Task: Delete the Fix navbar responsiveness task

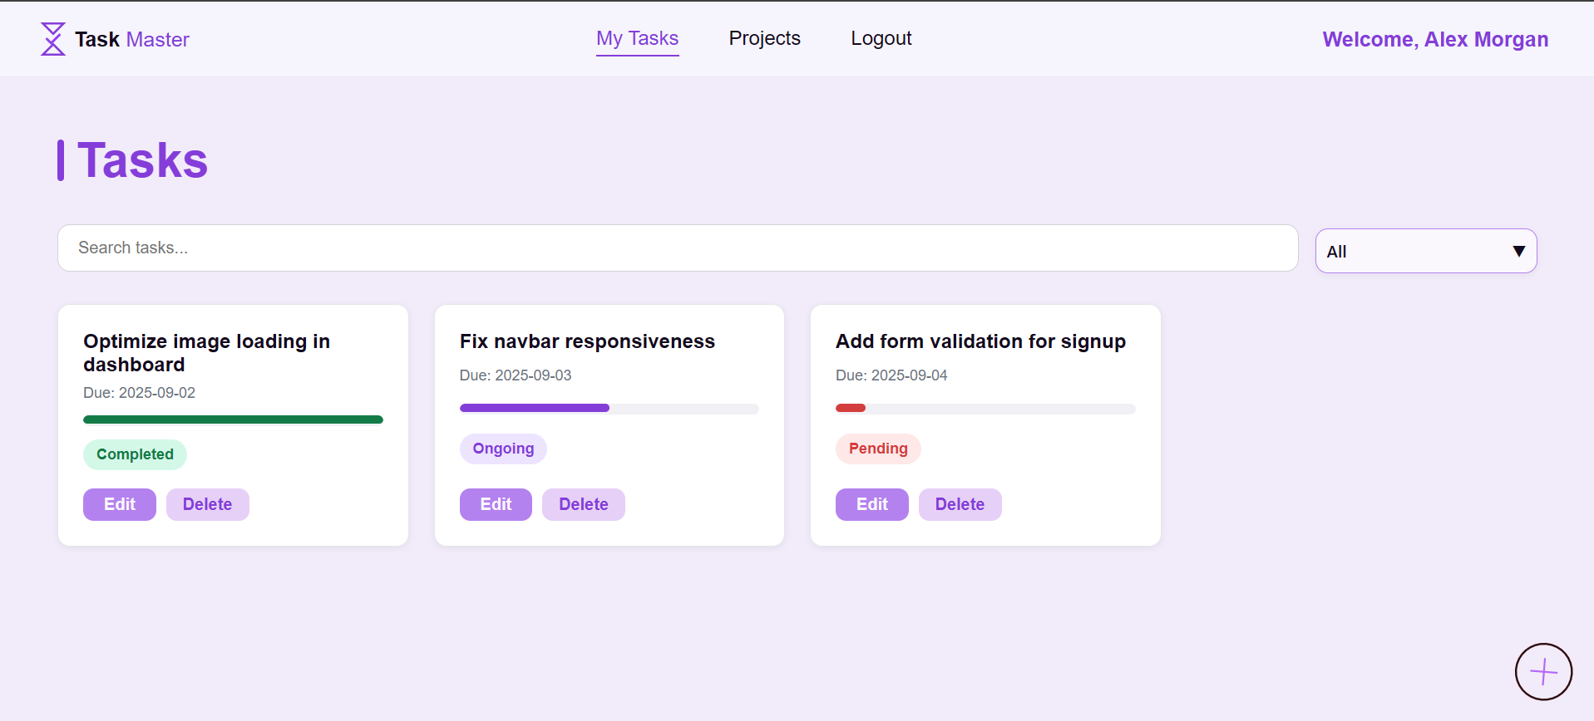Action: coord(583,504)
